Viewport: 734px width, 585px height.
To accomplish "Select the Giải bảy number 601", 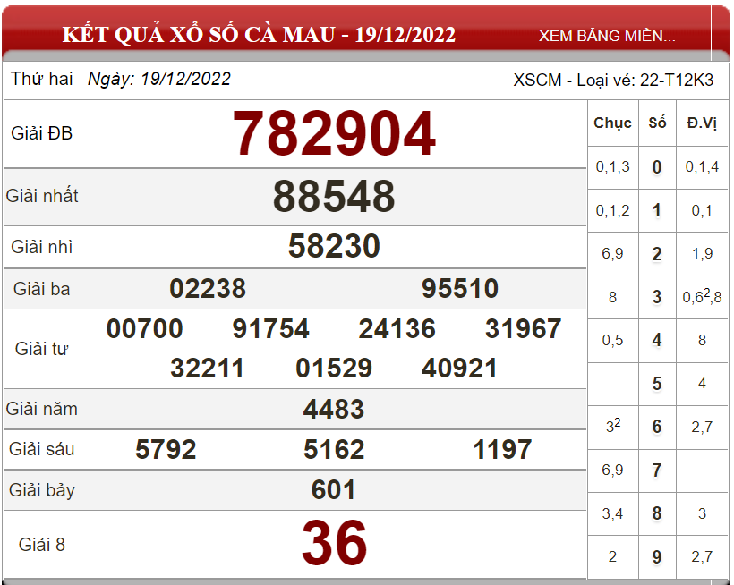I will point(334,490).
